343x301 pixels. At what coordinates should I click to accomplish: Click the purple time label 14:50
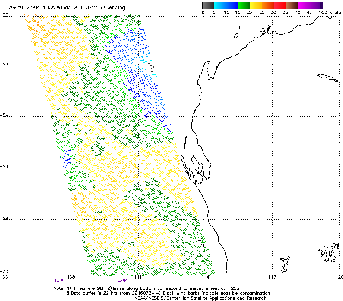[121, 281]
